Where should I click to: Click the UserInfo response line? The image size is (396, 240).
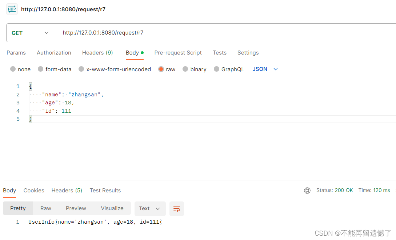[x=95, y=222]
